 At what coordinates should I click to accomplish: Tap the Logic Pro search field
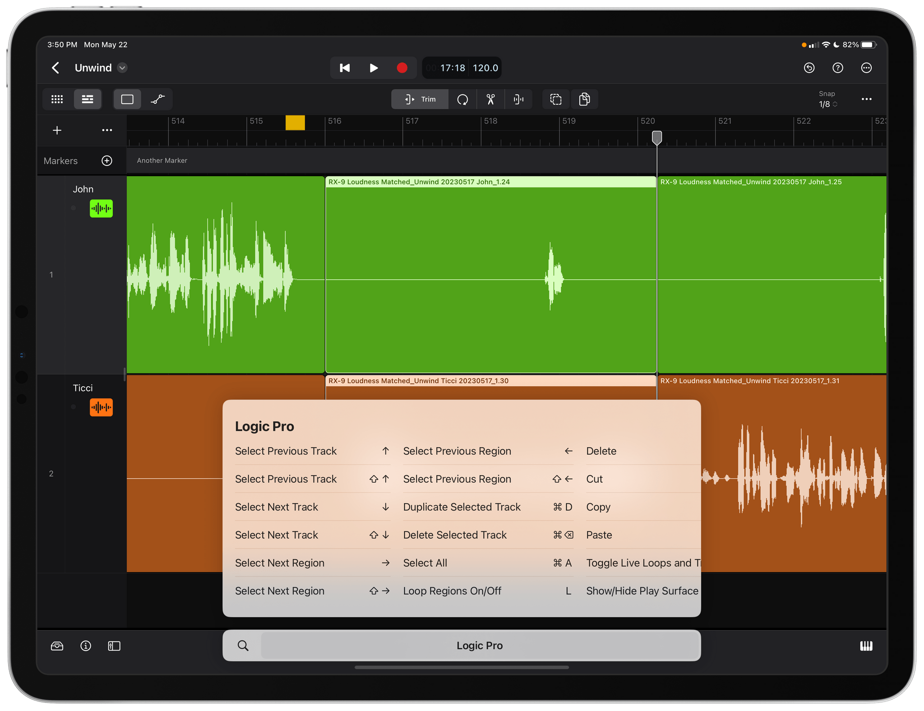pyautogui.click(x=480, y=646)
